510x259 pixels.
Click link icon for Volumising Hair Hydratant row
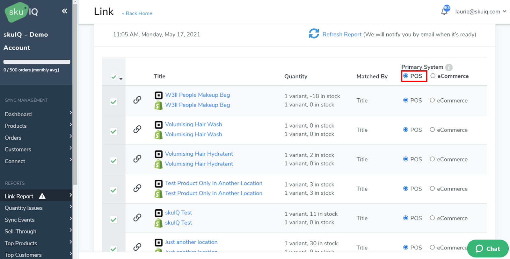tap(137, 159)
